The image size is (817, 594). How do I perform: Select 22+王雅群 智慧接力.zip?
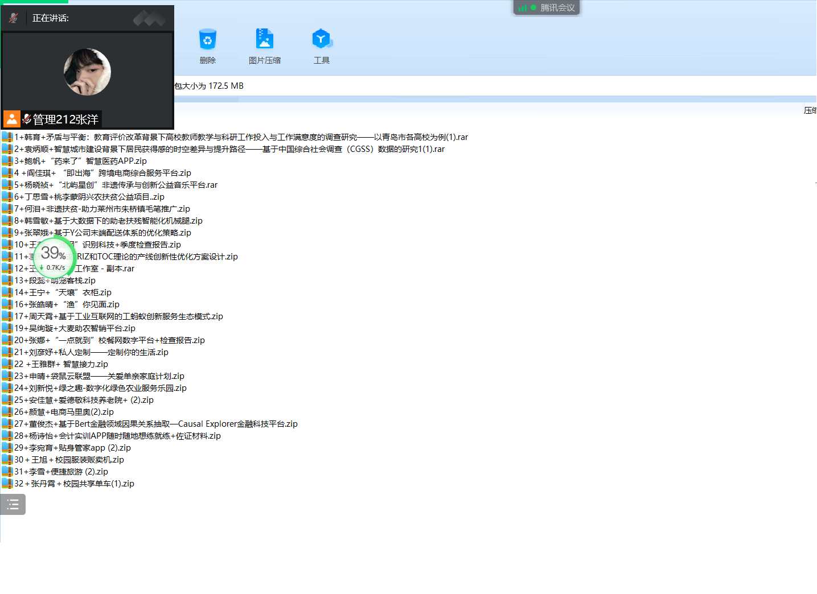click(x=61, y=364)
